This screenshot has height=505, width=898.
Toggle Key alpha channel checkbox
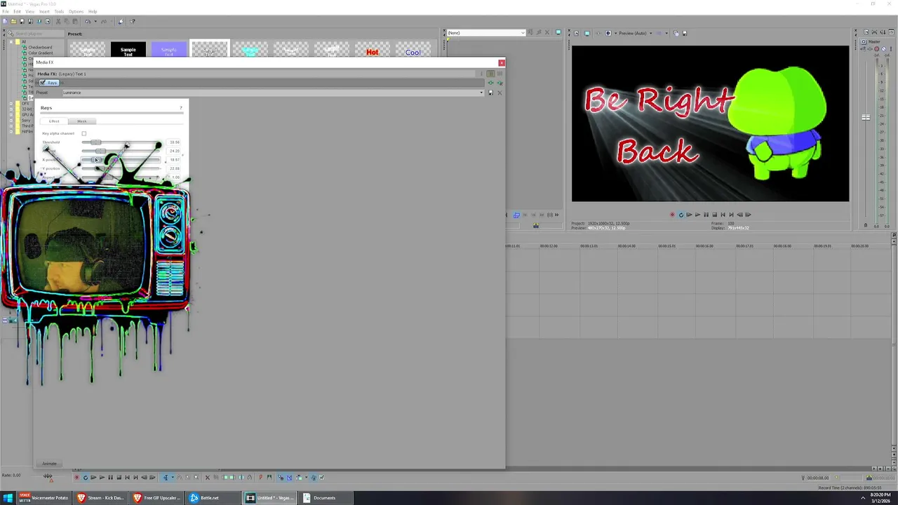click(83, 133)
